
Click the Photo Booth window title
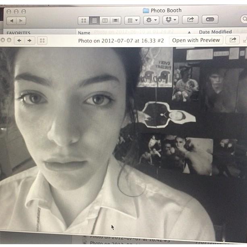(166, 10)
